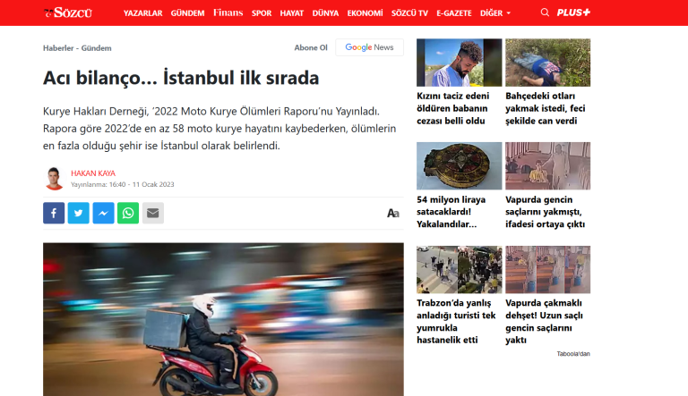The height and width of the screenshot is (396, 688).
Task: Click thumbnail of person lying in grass
Action: 547,63
